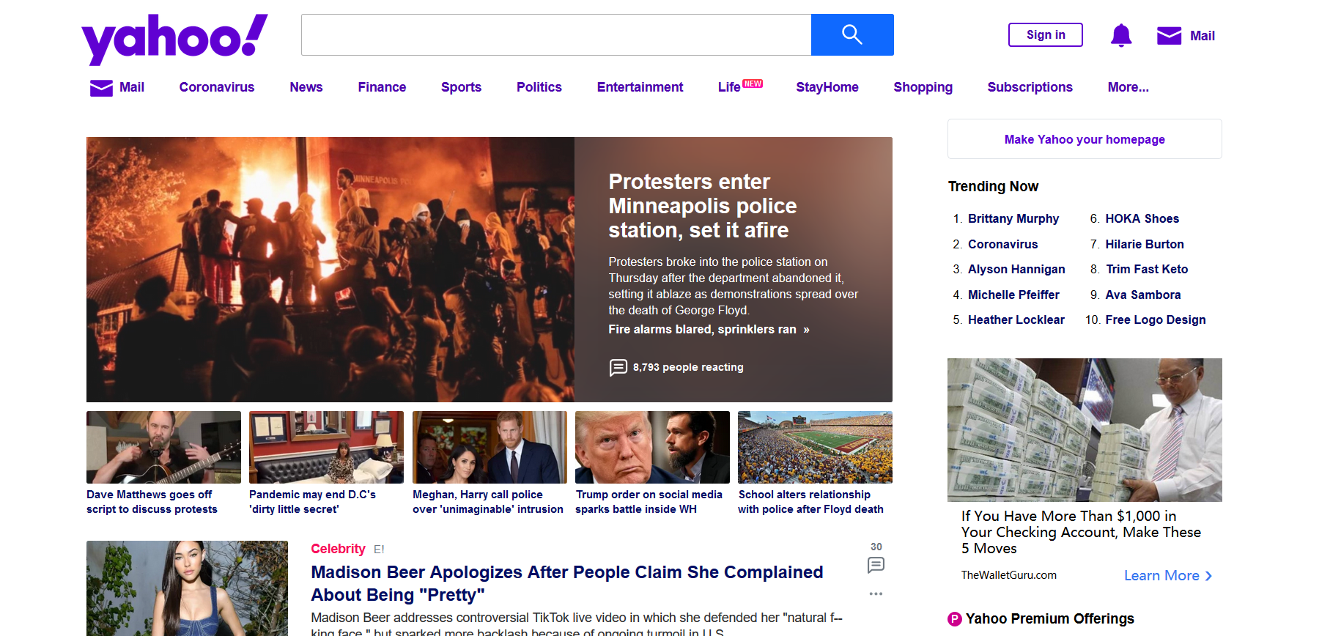Click the envelope icon in the navigation bar
Image resolution: width=1341 pixels, height=636 pixels.
101,88
